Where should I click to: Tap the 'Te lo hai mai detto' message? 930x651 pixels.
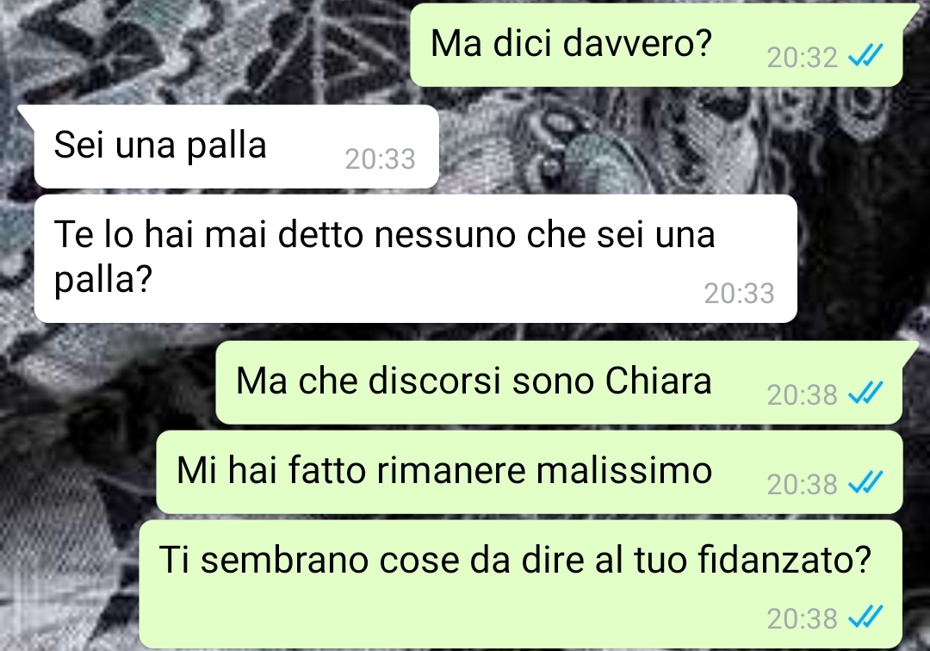tap(415, 258)
